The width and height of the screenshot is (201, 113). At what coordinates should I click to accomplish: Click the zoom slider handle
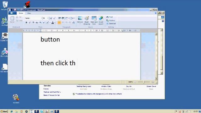point(144,82)
